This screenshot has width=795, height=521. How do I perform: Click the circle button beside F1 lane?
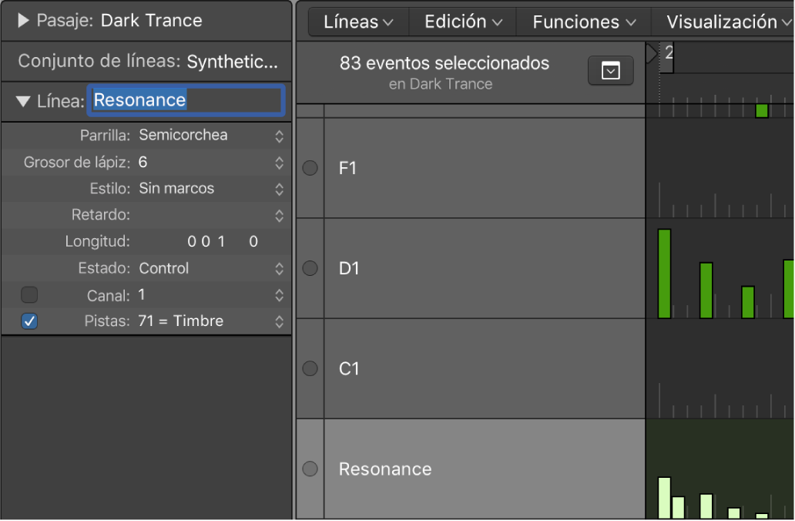click(x=310, y=168)
